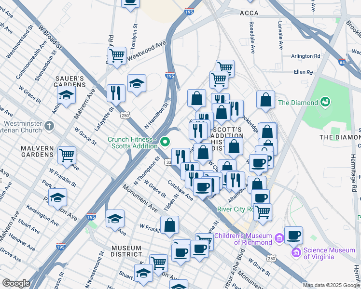Select US 250 shield near Science Museum
The image size is (361, 289).
pos(271,259)
